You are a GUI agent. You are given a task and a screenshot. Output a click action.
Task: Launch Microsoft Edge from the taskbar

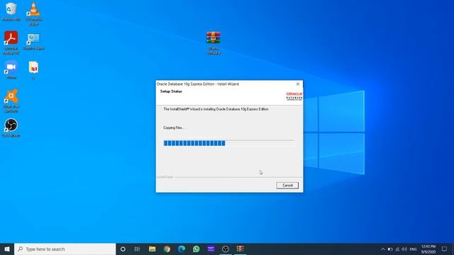[x=182, y=249]
